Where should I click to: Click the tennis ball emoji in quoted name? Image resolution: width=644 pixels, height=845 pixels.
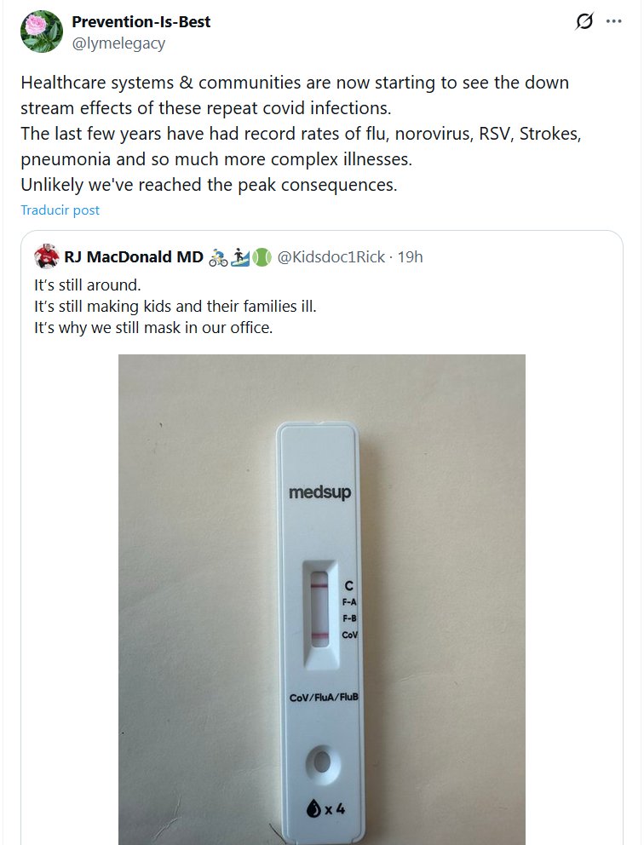pos(262,256)
